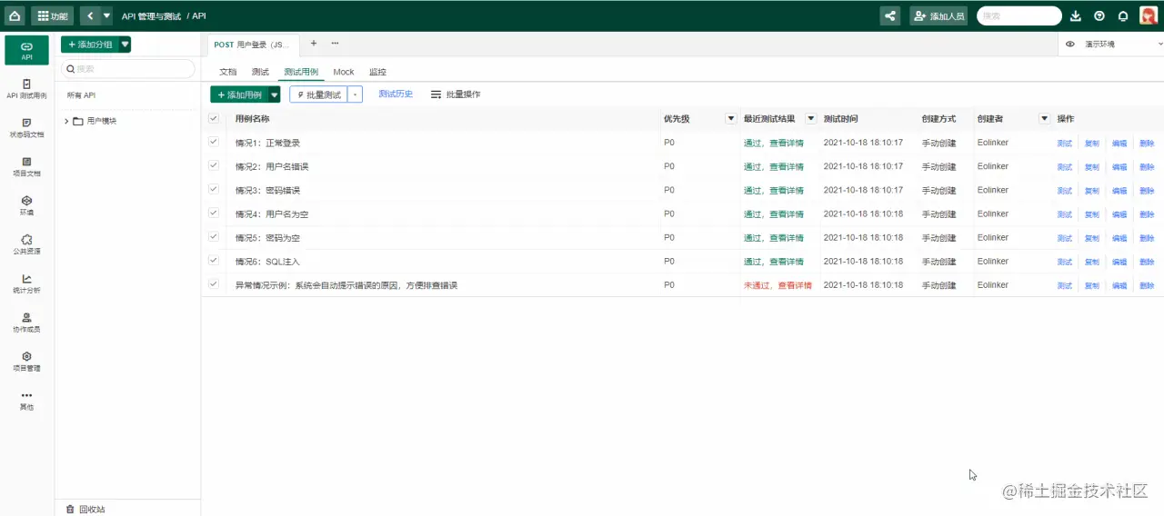Image resolution: width=1164 pixels, height=516 pixels.
Task: Toggle checkbox for 异常情况示例 row
Action: click(x=214, y=283)
